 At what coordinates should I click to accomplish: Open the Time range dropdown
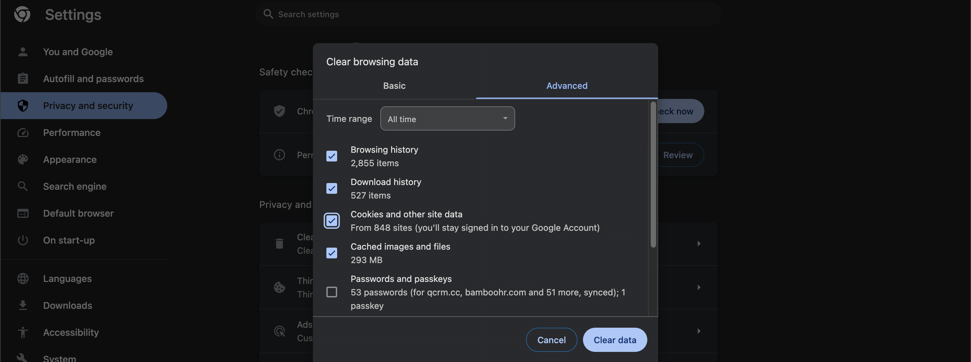tap(447, 119)
